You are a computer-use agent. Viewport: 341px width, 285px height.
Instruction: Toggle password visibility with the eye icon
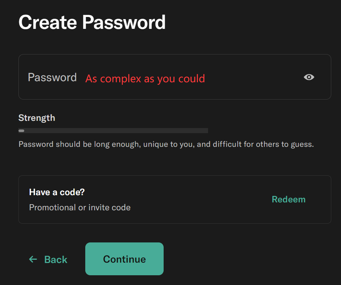coord(309,77)
